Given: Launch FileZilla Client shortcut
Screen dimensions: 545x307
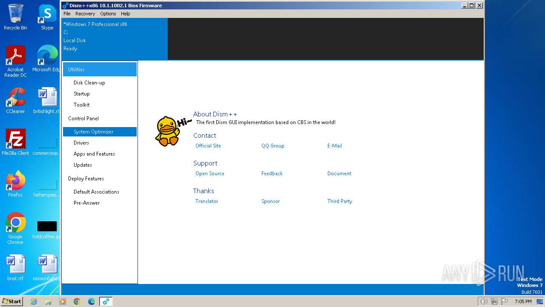Looking at the screenshot, I should (x=15, y=142).
